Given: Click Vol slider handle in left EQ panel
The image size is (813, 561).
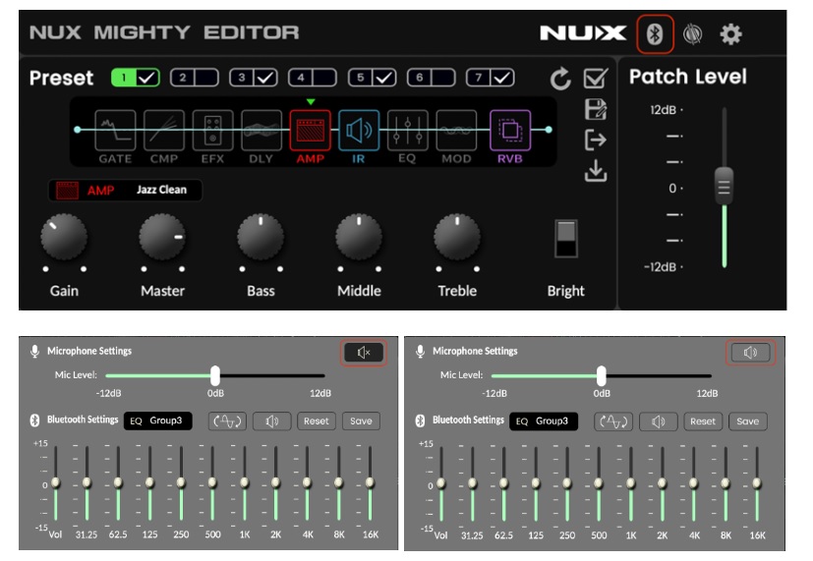Looking at the screenshot, I should (x=55, y=482).
